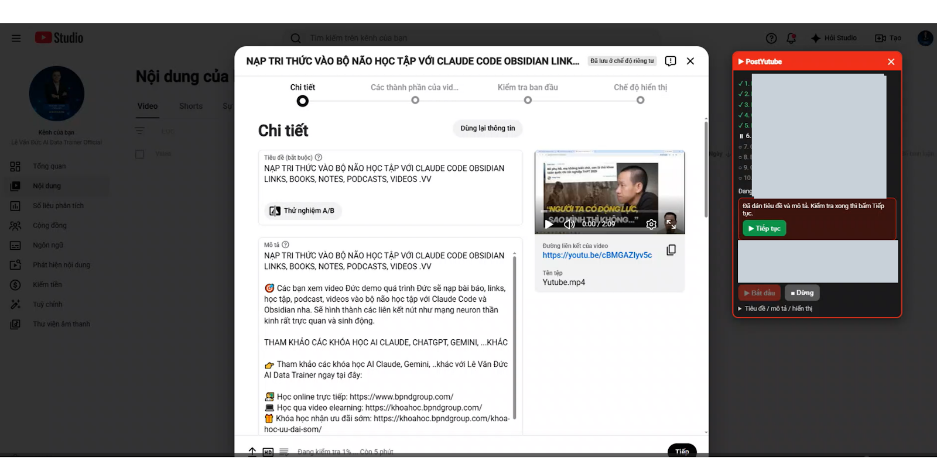Go to Các thành phần của video step
937x468 pixels.
coord(415,93)
